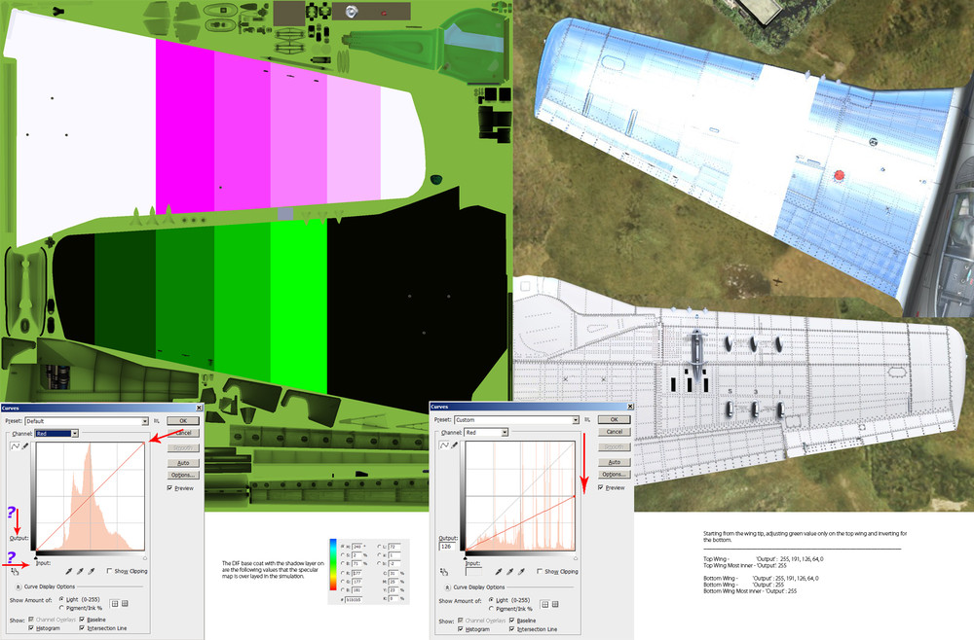Click the hex color field in color picker

click(x=354, y=600)
